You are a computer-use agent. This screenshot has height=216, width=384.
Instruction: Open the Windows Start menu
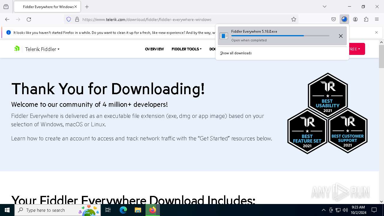coord(7,210)
